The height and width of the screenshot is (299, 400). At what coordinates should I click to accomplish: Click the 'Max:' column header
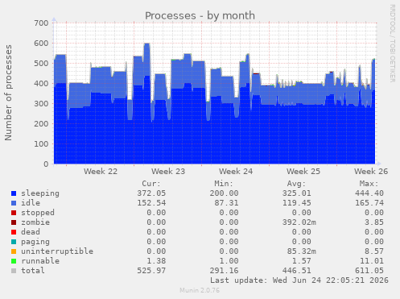[x=369, y=184]
